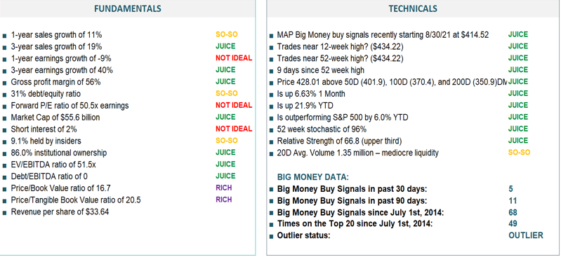Click the bullet beside Is up 21.9% YTD
Image resolution: width=561 pixels, height=257 pixels.
(x=271, y=106)
